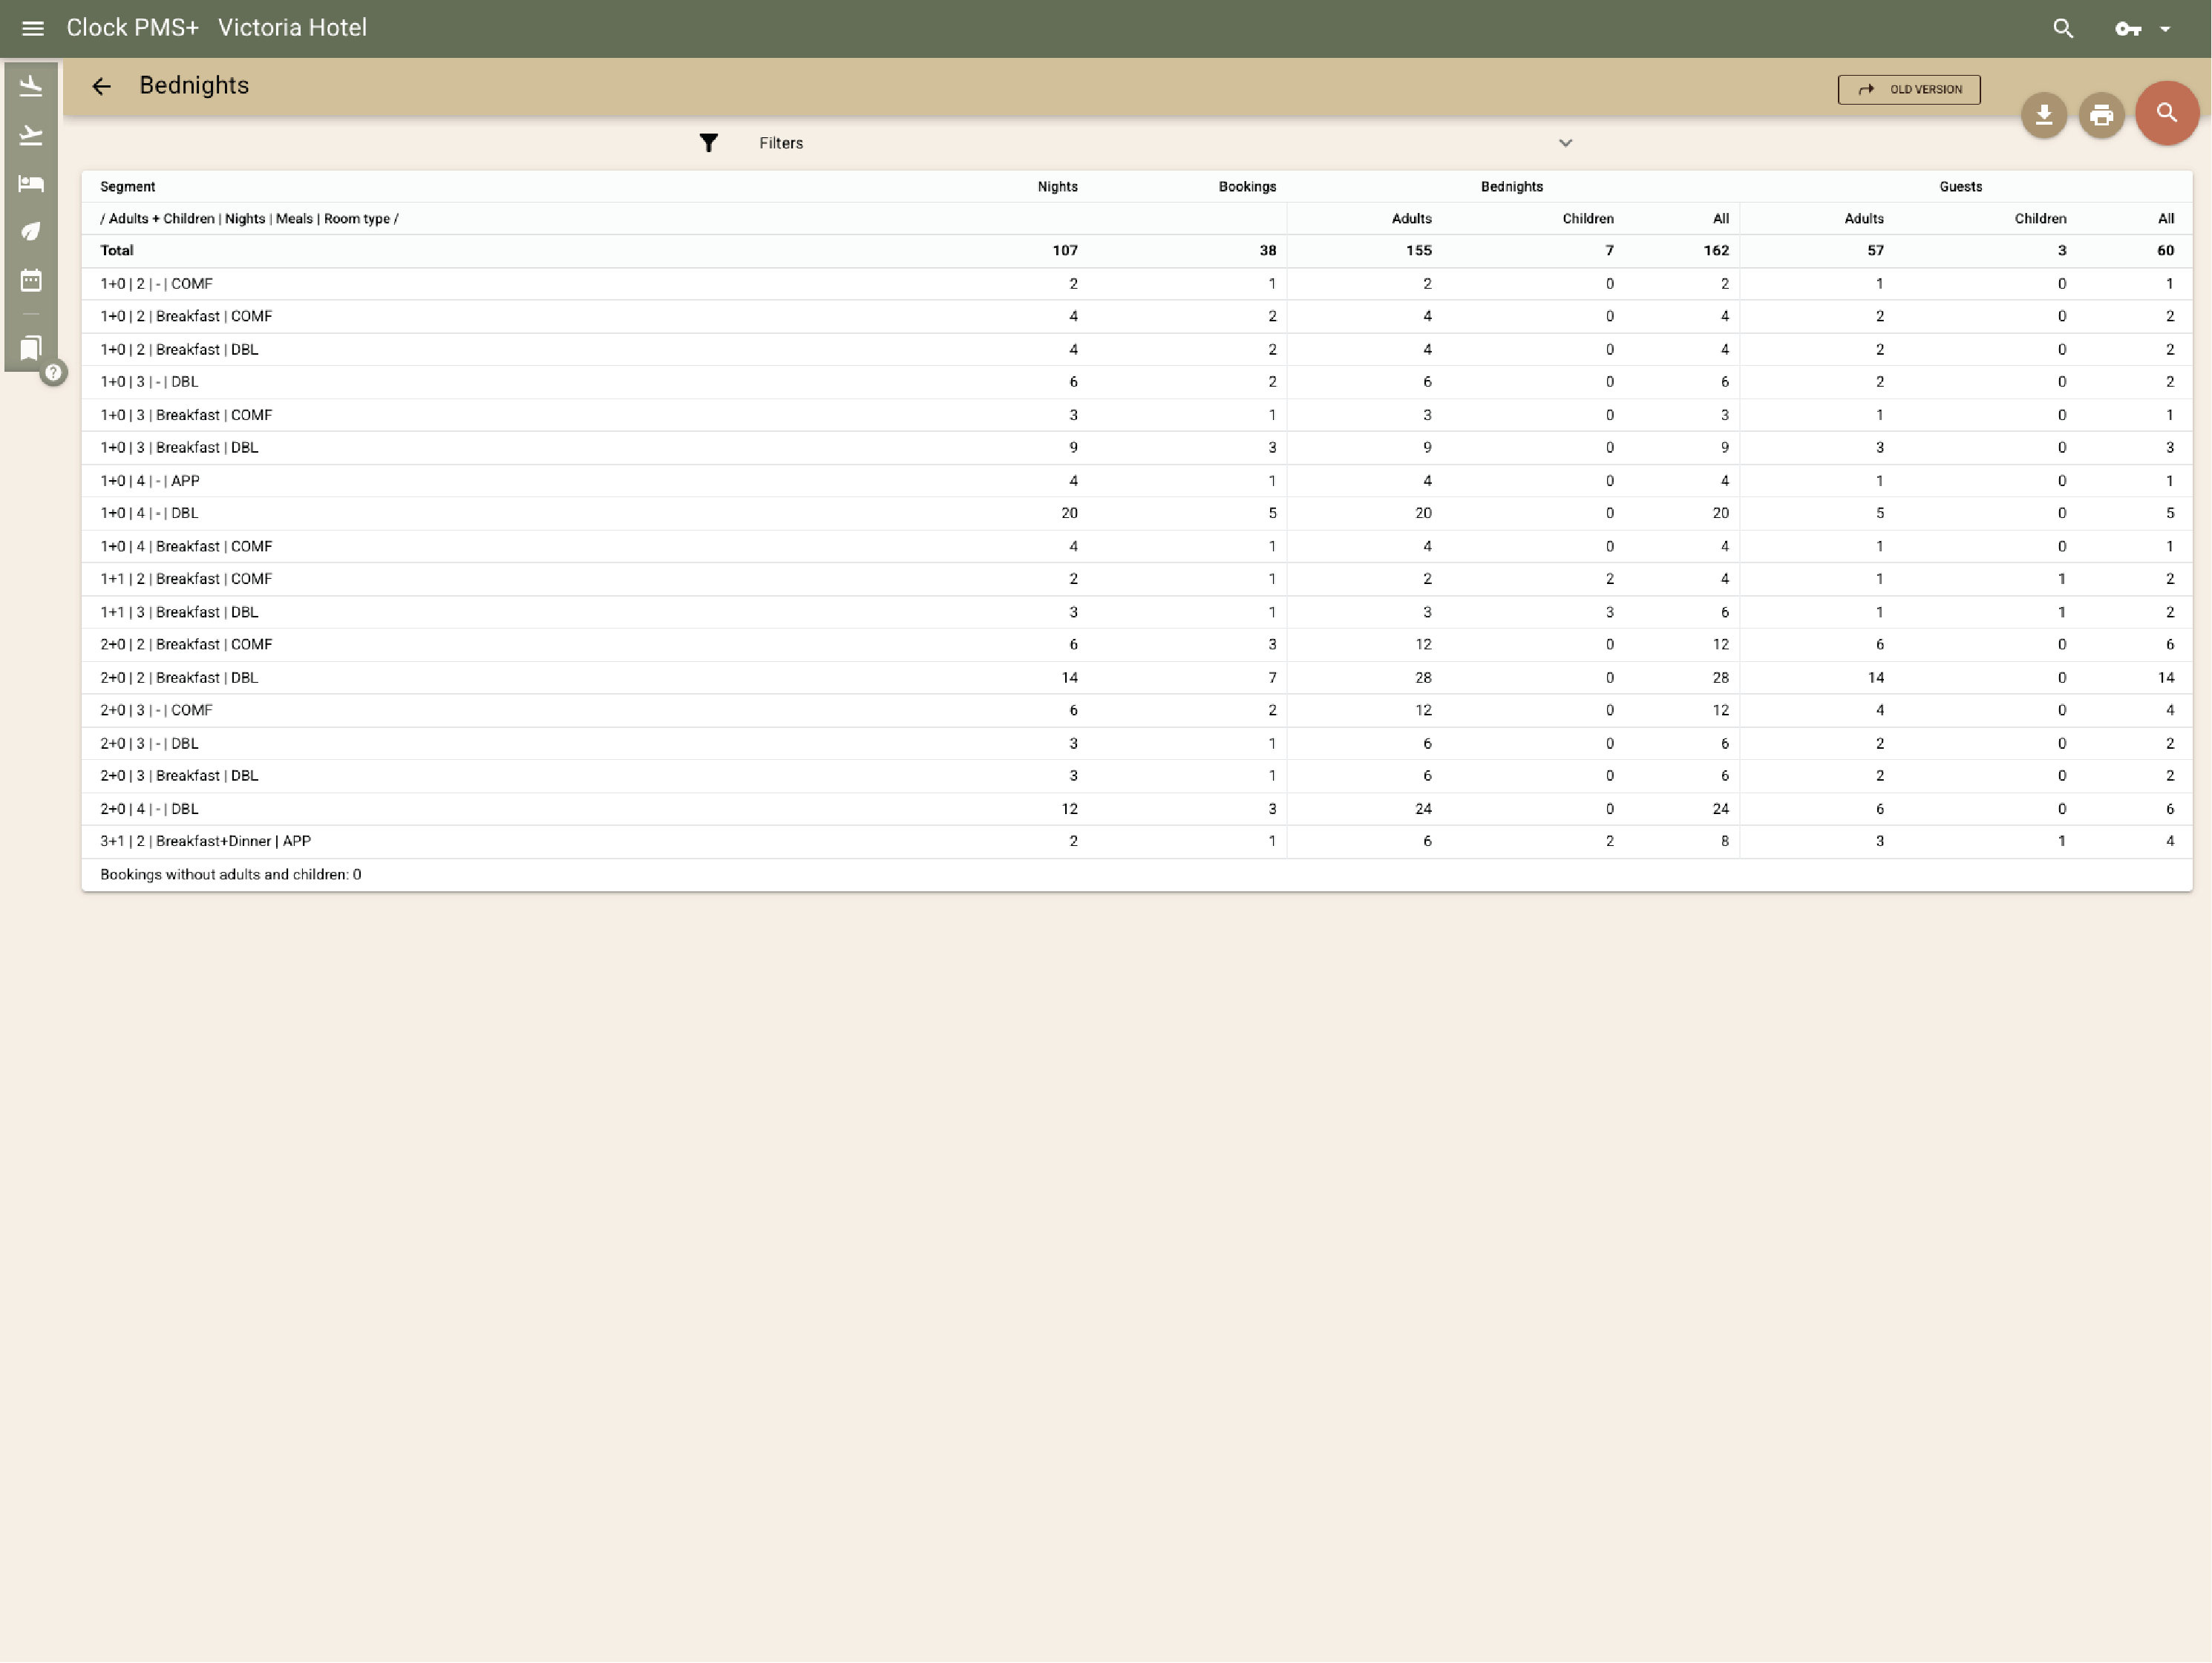Print the Bednights report
The image size is (2212, 1663).
pos(2102,115)
